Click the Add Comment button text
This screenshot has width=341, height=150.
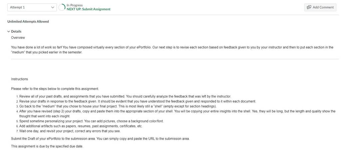pos(323,7)
